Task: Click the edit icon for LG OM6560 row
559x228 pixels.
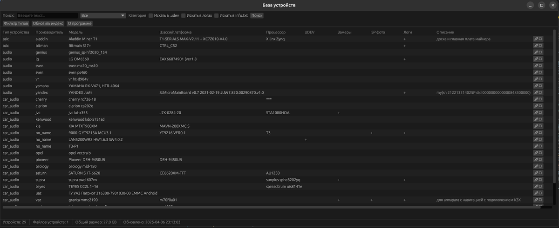Action: (538, 59)
